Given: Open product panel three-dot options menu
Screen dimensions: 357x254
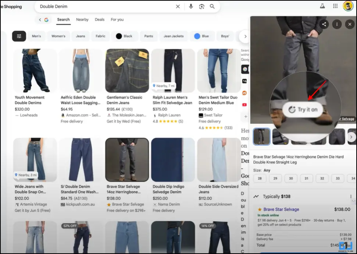Looking at the screenshot, I should 337,24.
